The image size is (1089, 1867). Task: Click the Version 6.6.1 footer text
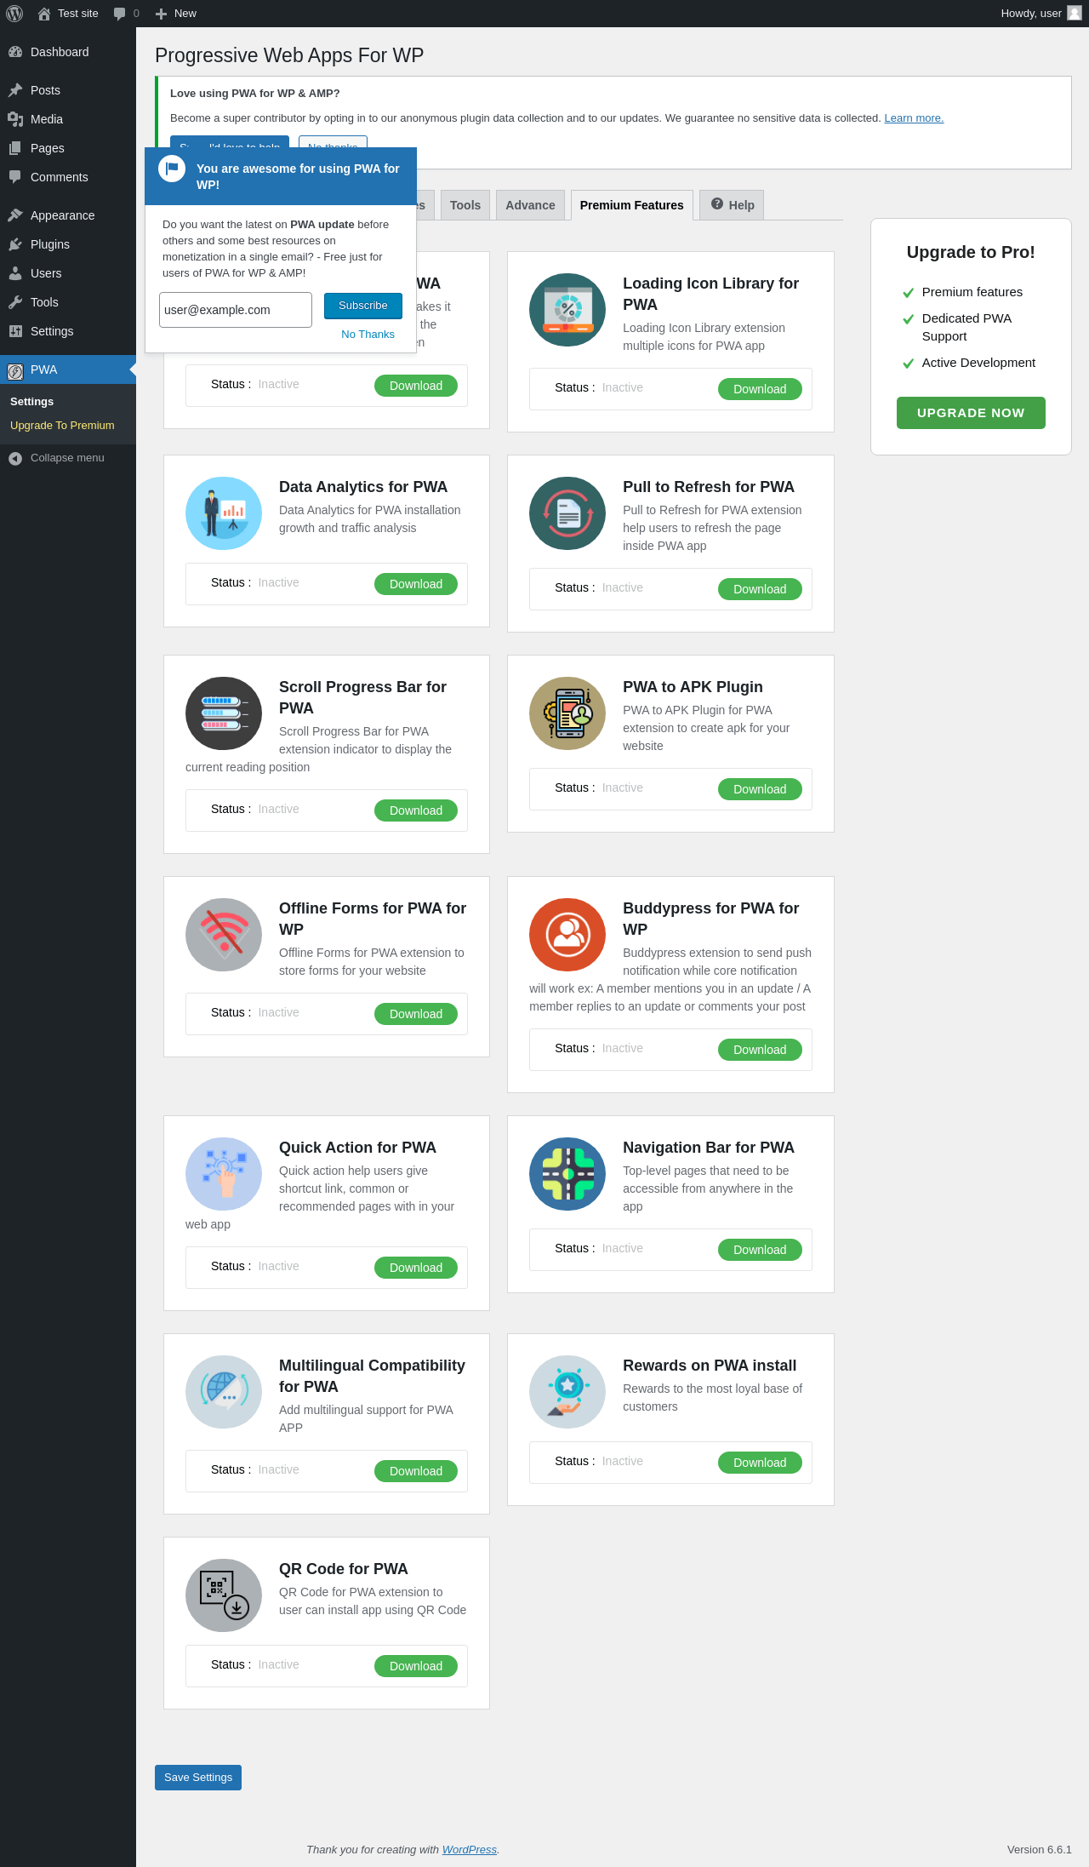click(x=1040, y=1850)
